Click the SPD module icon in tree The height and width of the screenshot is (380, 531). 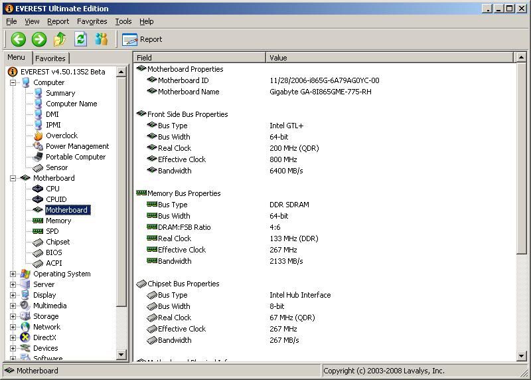(x=38, y=231)
